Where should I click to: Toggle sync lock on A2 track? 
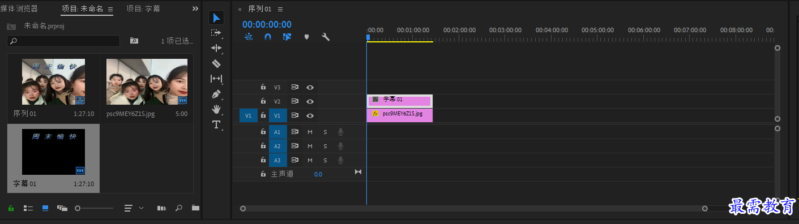pyautogui.click(x=294, y=146)
